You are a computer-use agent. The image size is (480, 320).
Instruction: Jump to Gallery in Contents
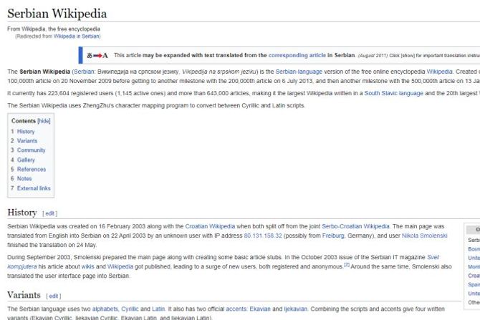(x=26, y=160)
